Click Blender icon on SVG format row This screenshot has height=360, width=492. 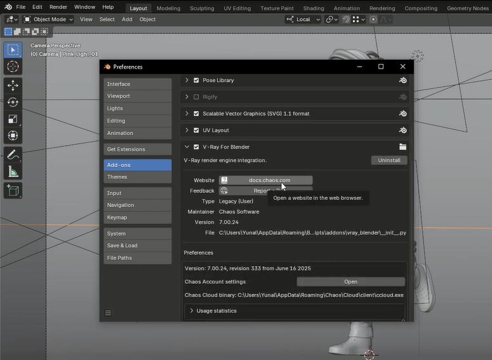403,114
